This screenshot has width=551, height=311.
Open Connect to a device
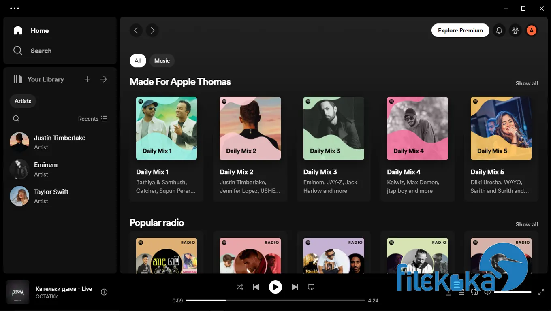[474, 292]
